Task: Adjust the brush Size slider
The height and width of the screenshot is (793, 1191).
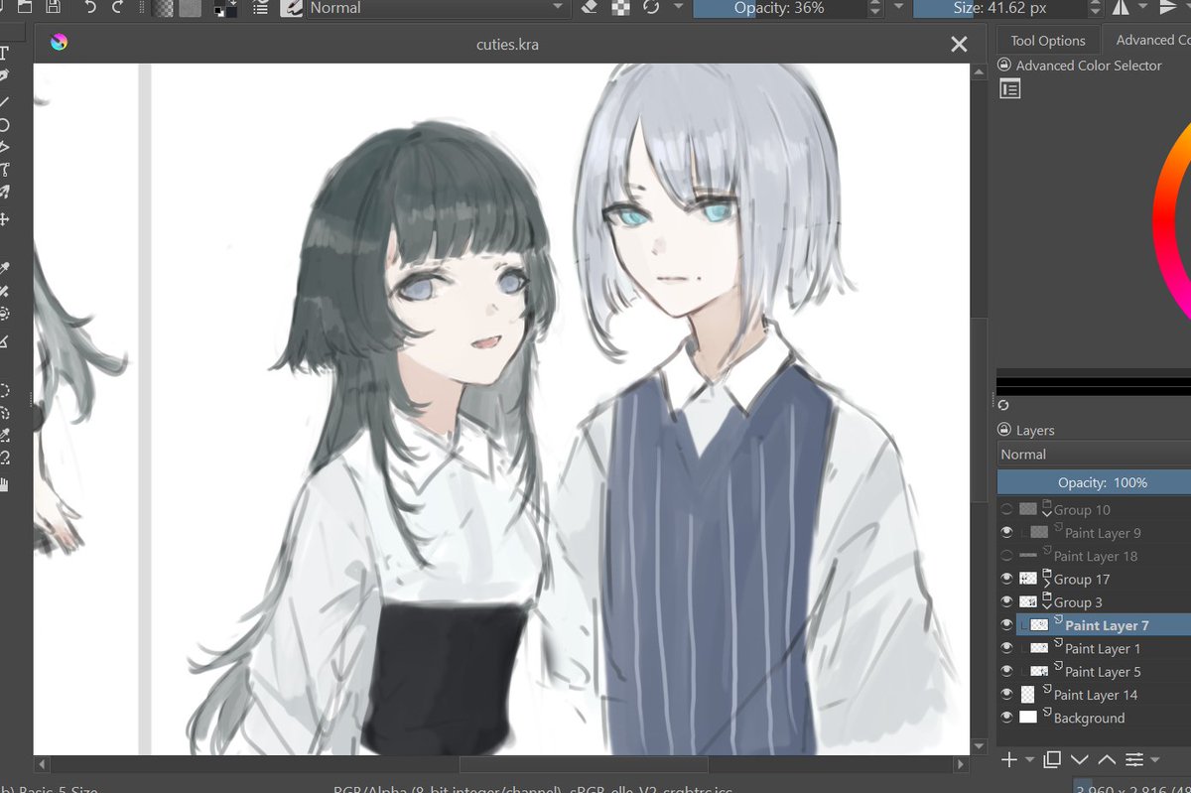Action: [x=998, y=8]
